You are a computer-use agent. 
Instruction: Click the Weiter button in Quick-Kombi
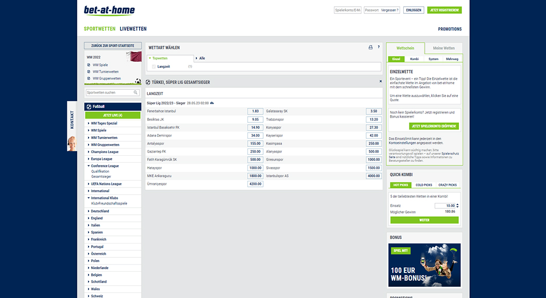[x=424, y=220]
